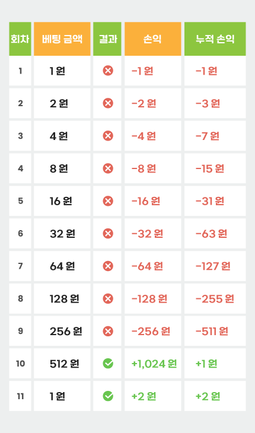The width and height of the screenshot is (255, 433).
Task: Click the red X icon in round 7
Action: (108, 266)
